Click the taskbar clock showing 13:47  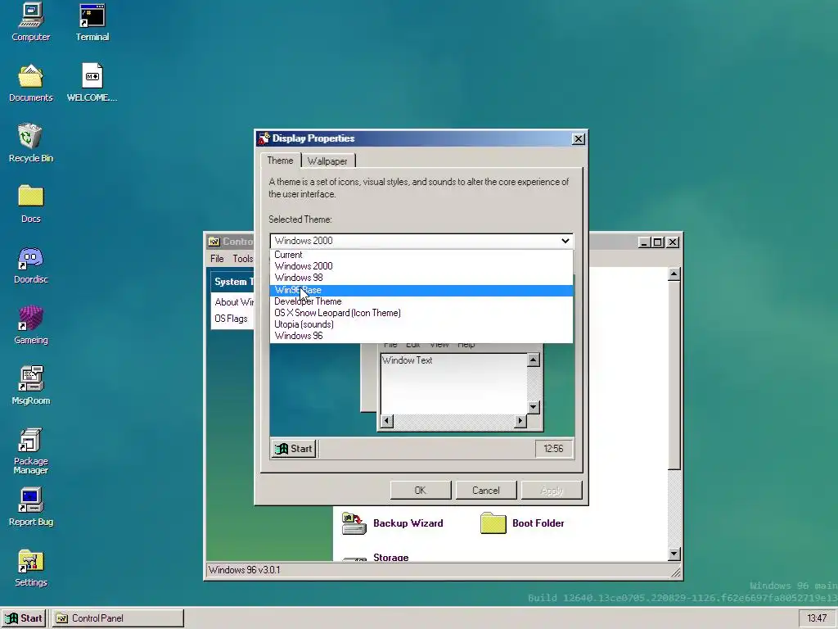point(817,618)
